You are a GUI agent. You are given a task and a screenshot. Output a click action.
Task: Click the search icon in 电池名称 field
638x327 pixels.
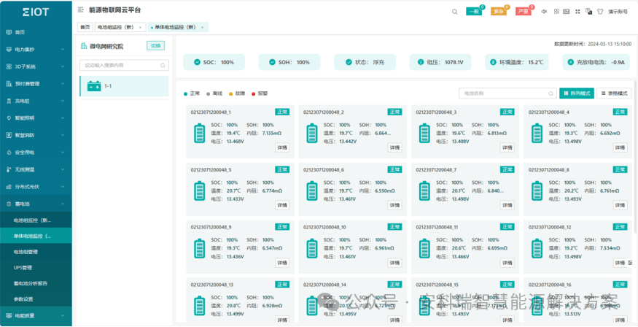tap(551, 93)
